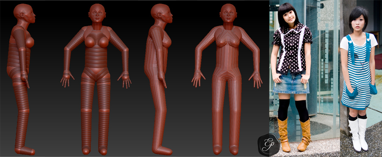Click the head of the second front-view model

(97, 14)
